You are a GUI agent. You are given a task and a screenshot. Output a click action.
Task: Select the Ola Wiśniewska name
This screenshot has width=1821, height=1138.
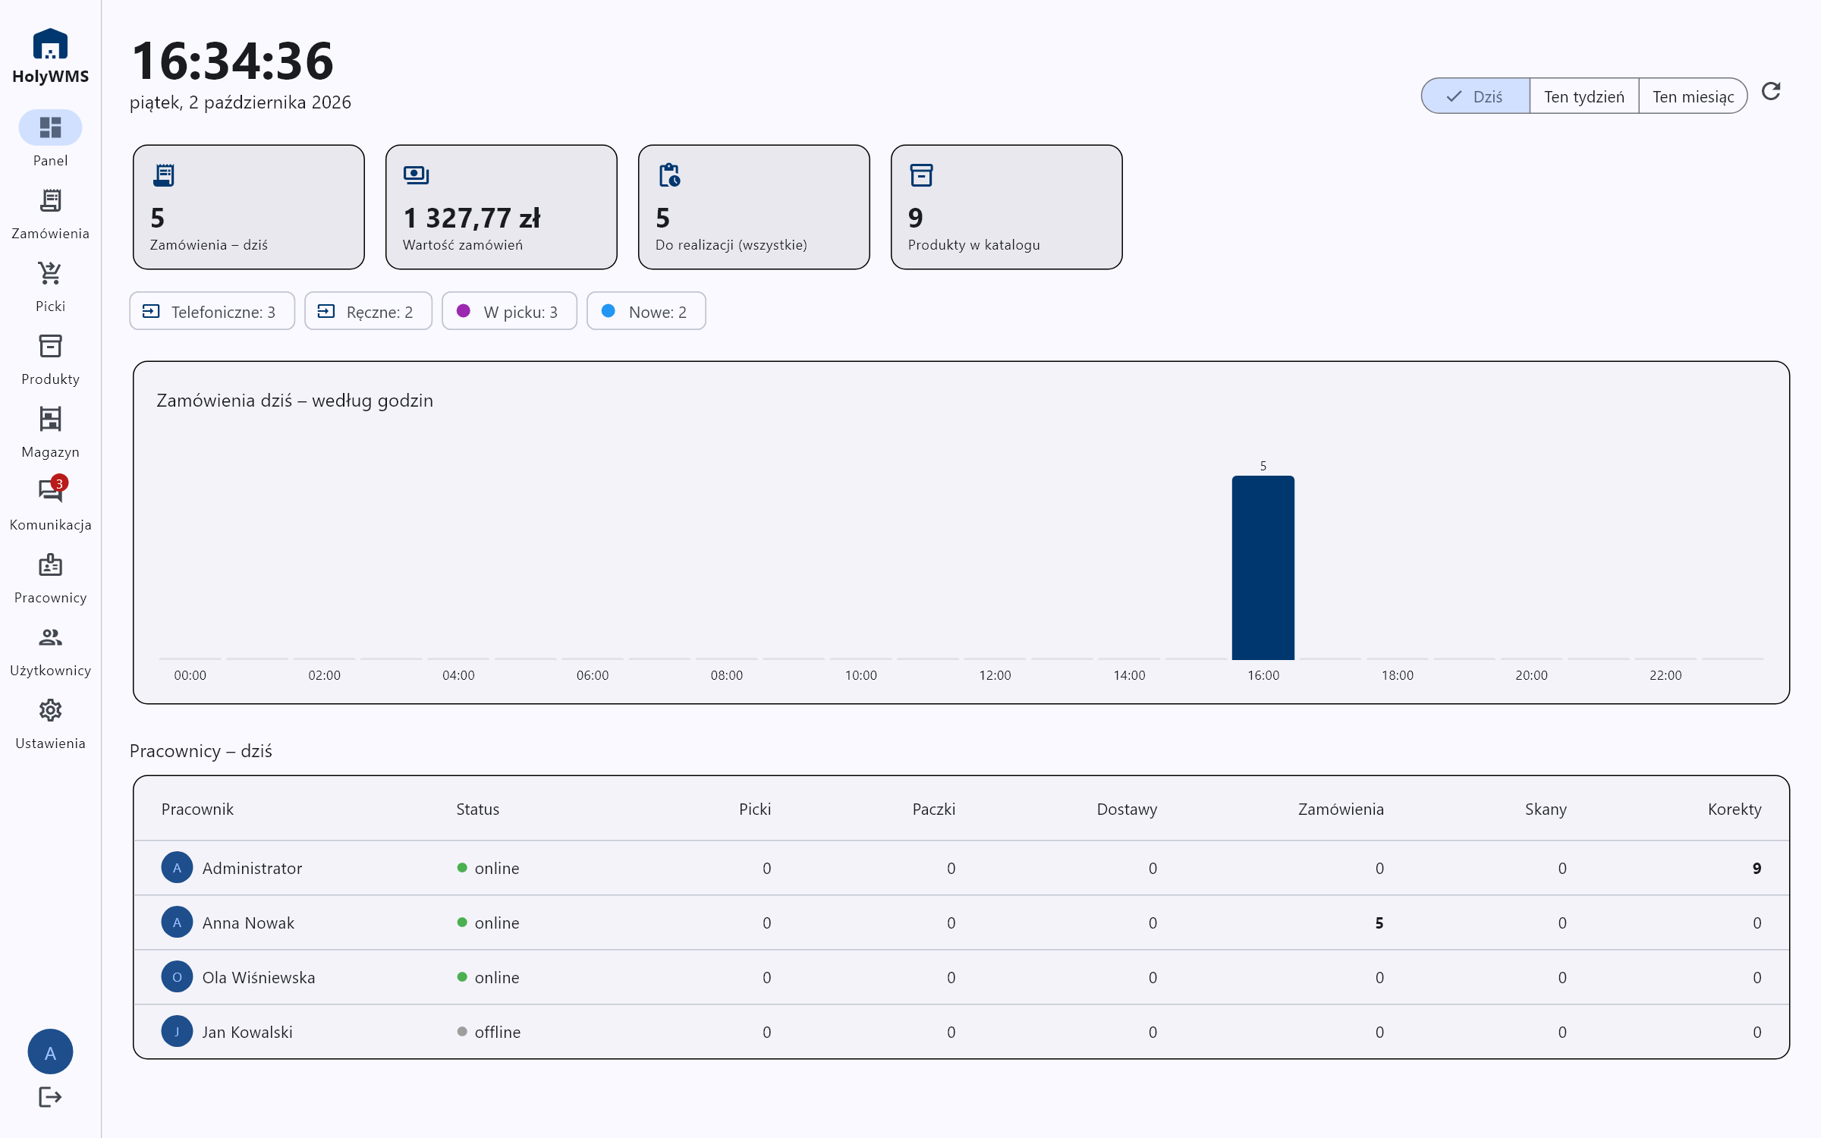coord(259,977)
